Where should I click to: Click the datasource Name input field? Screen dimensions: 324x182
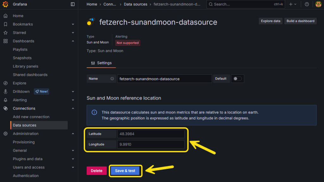165,79
